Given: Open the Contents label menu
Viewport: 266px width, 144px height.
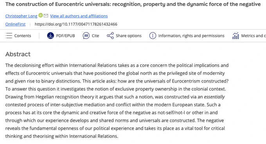Looking at the screenshot, I should tap(23, 36).
